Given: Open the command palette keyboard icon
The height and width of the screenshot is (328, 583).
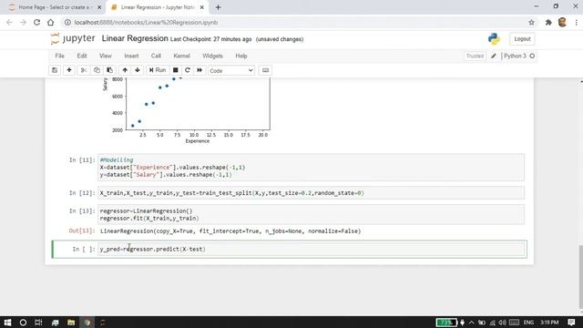Looking at the screenshot, I should point(265,70).
